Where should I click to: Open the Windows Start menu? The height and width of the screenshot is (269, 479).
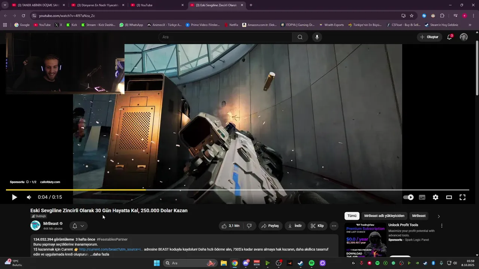click(x=156, y=263)
